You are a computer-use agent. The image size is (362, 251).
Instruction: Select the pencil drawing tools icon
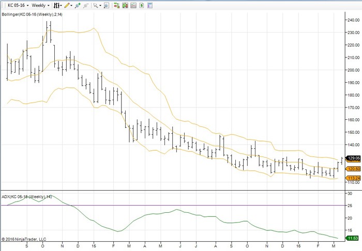67,5
